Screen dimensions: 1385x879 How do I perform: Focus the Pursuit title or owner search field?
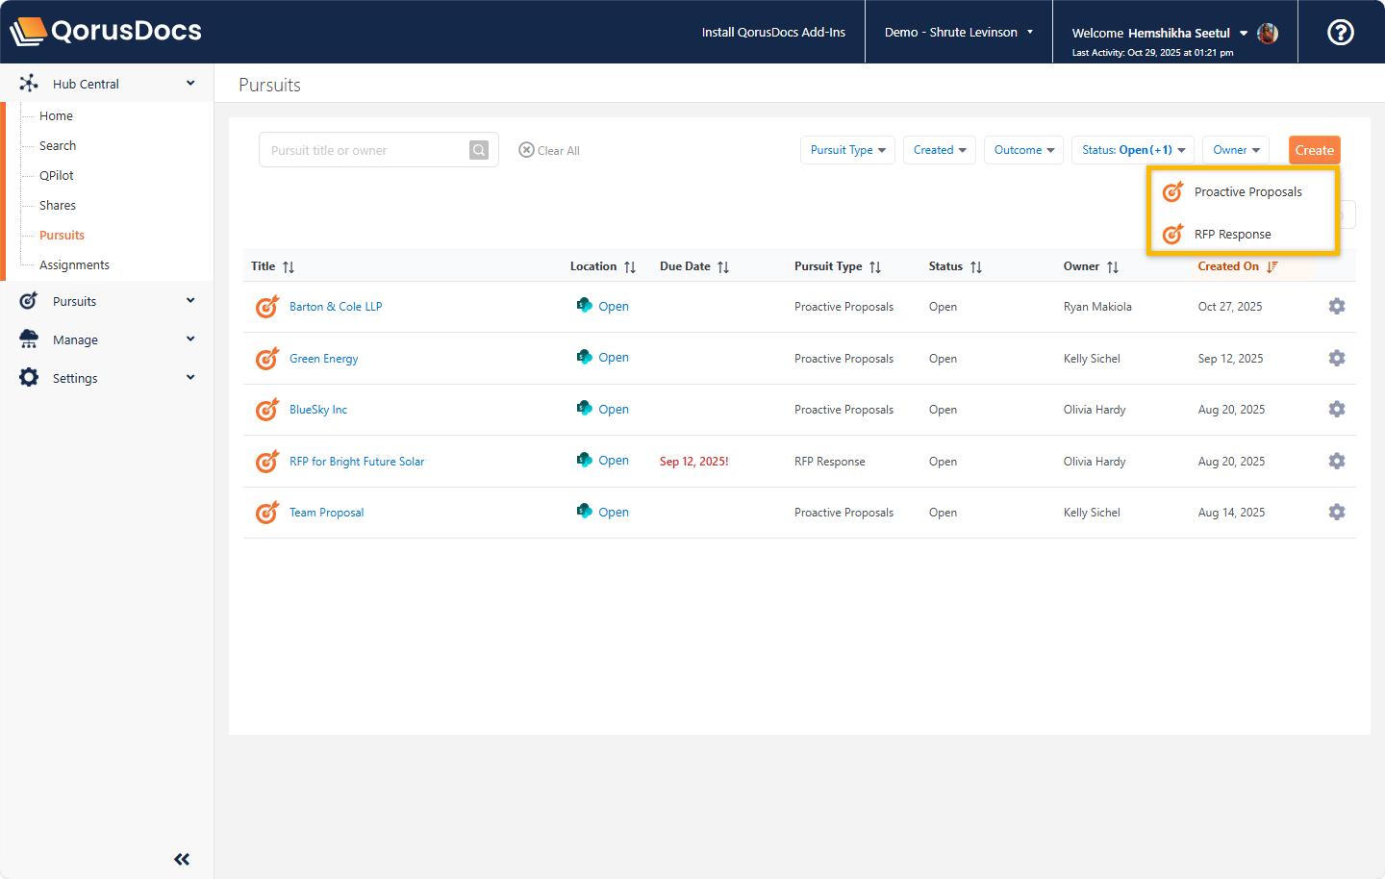click(365, 150)
